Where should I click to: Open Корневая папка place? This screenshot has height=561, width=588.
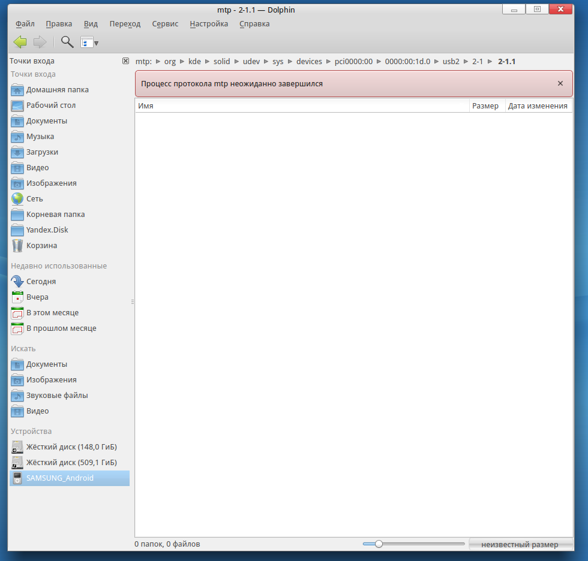70,215
